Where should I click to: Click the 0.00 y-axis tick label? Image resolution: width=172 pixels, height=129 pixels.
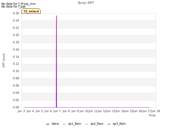[x=16, y=107]
